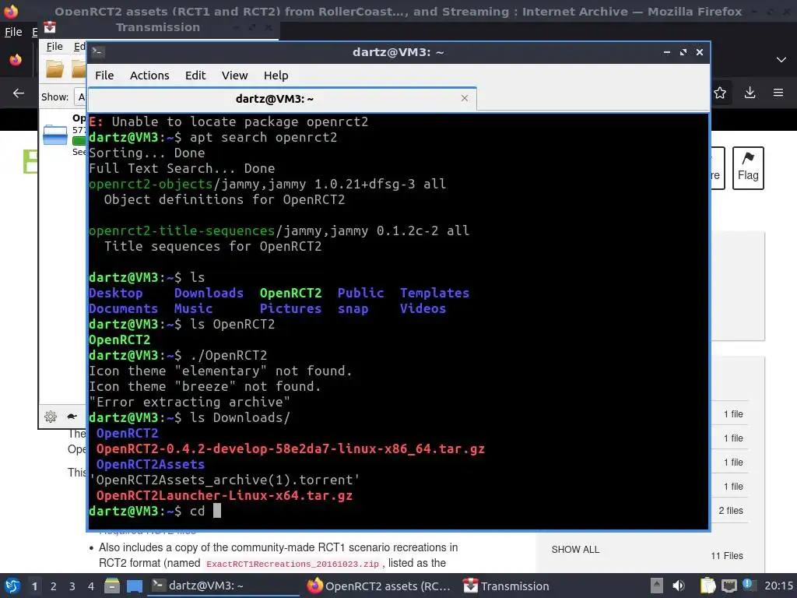This screenshot has height=598, width=797.
Task: Click OpenRCT2Launcher-Linux-x64.tar.gz text in terminal
Action: [x=224, y=496]
